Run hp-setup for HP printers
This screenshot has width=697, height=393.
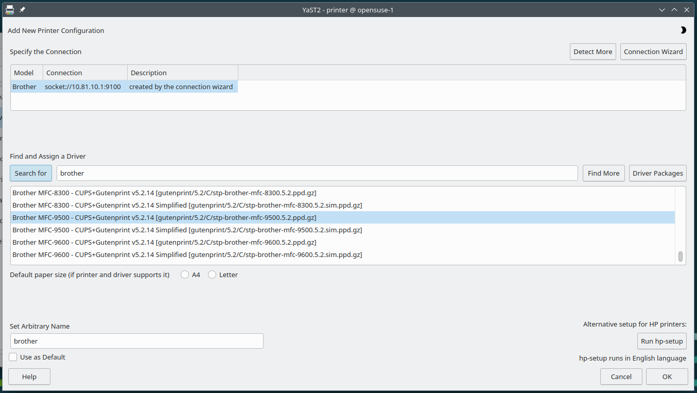pyautogui.click(x=661, y=341)
